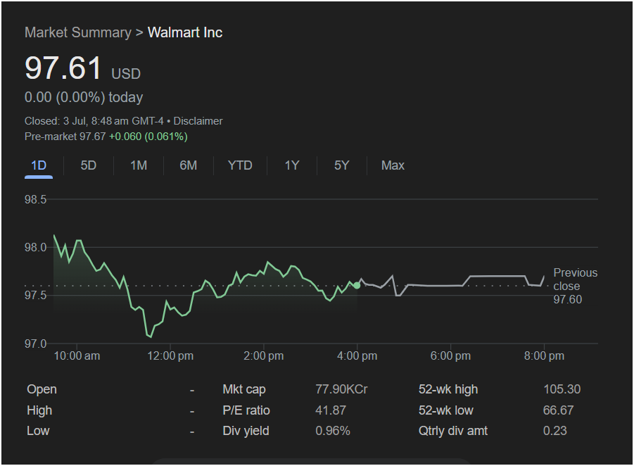
Task: Click the Disclaimer link
Action: click(198, 121)
